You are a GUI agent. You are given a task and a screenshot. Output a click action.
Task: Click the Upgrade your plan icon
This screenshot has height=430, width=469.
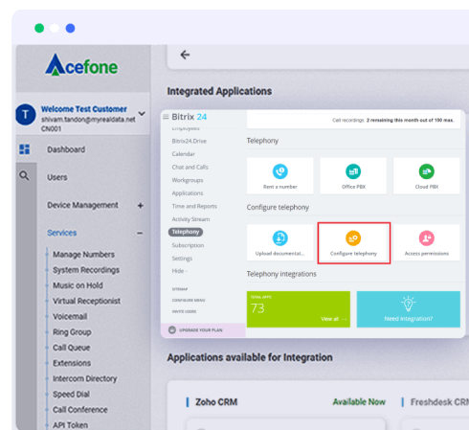(x=172, y=329)
